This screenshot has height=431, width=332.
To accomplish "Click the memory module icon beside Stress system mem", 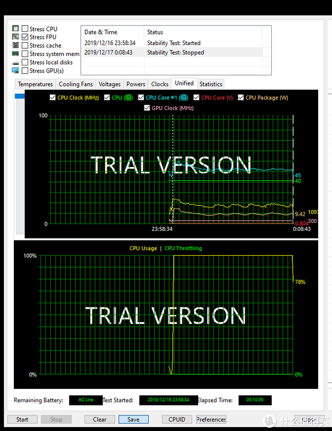I will 15,54.
